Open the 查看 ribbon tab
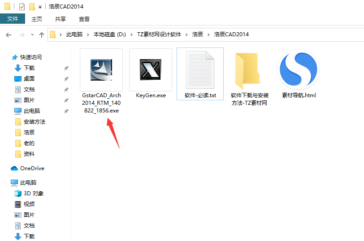The image size is (364, 241). pyautogui.click(x=84, y=19)
